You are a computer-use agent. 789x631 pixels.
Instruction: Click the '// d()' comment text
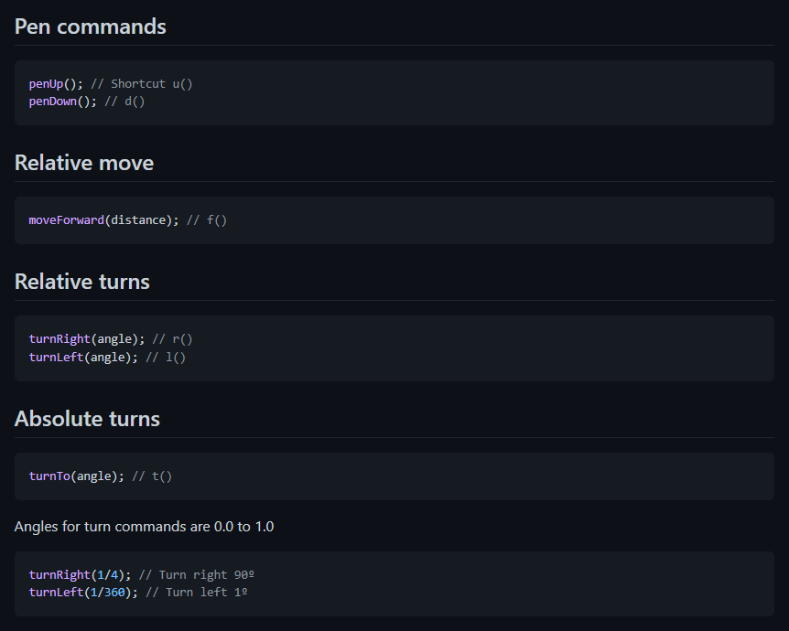point(124,102)
